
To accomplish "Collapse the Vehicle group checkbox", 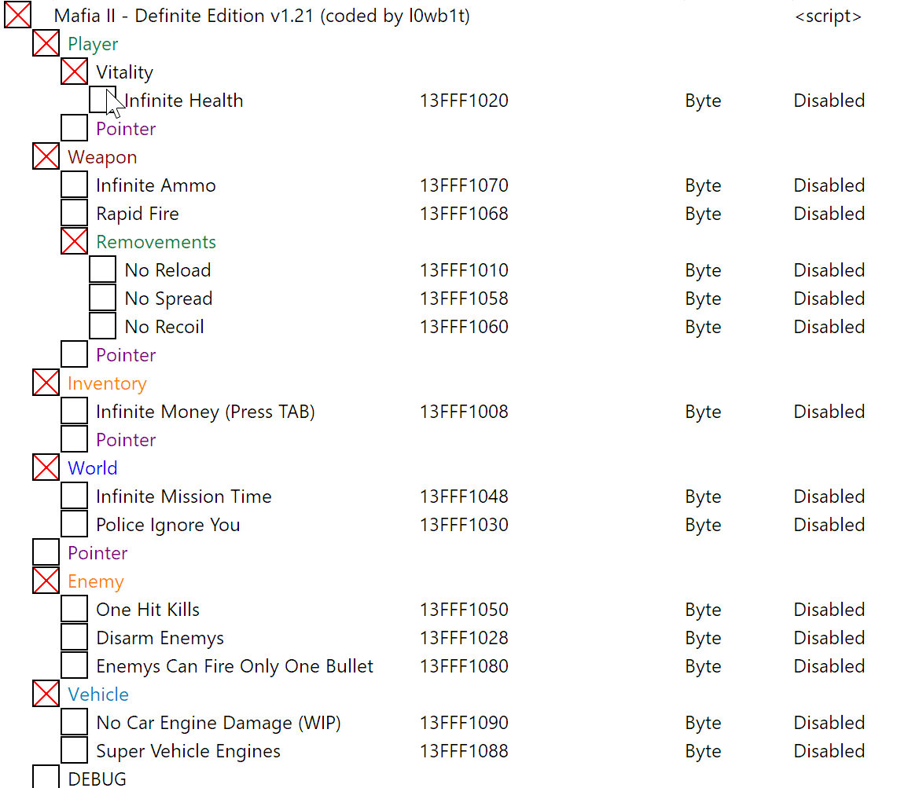I will pos(46,695).
